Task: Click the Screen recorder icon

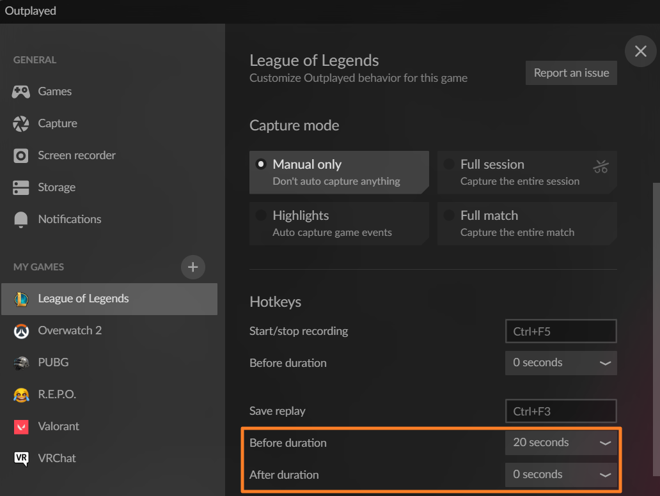Action: point(20,155)
